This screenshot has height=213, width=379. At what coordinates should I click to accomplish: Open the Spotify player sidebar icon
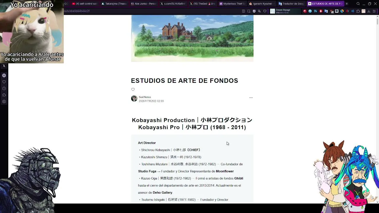4,75
